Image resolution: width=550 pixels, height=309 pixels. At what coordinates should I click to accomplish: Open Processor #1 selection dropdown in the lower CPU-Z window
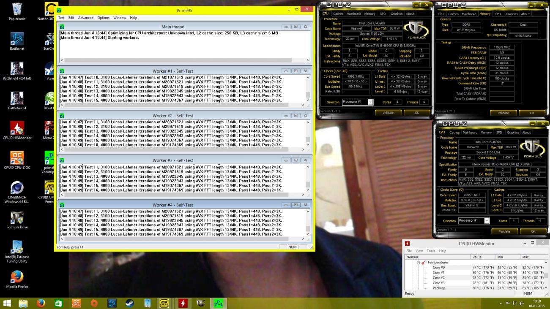pyautogui.click(x=487, y=221)
